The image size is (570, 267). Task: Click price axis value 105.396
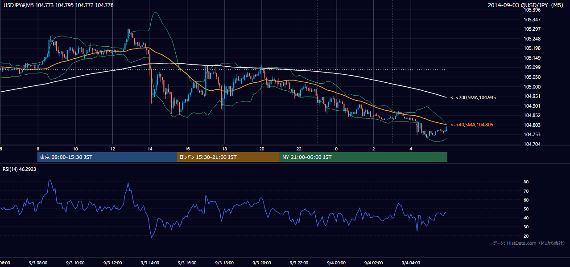(x=532, y=10)
